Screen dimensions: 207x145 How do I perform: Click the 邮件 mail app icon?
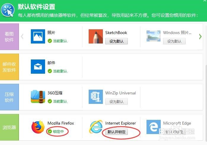pos(38,67)
